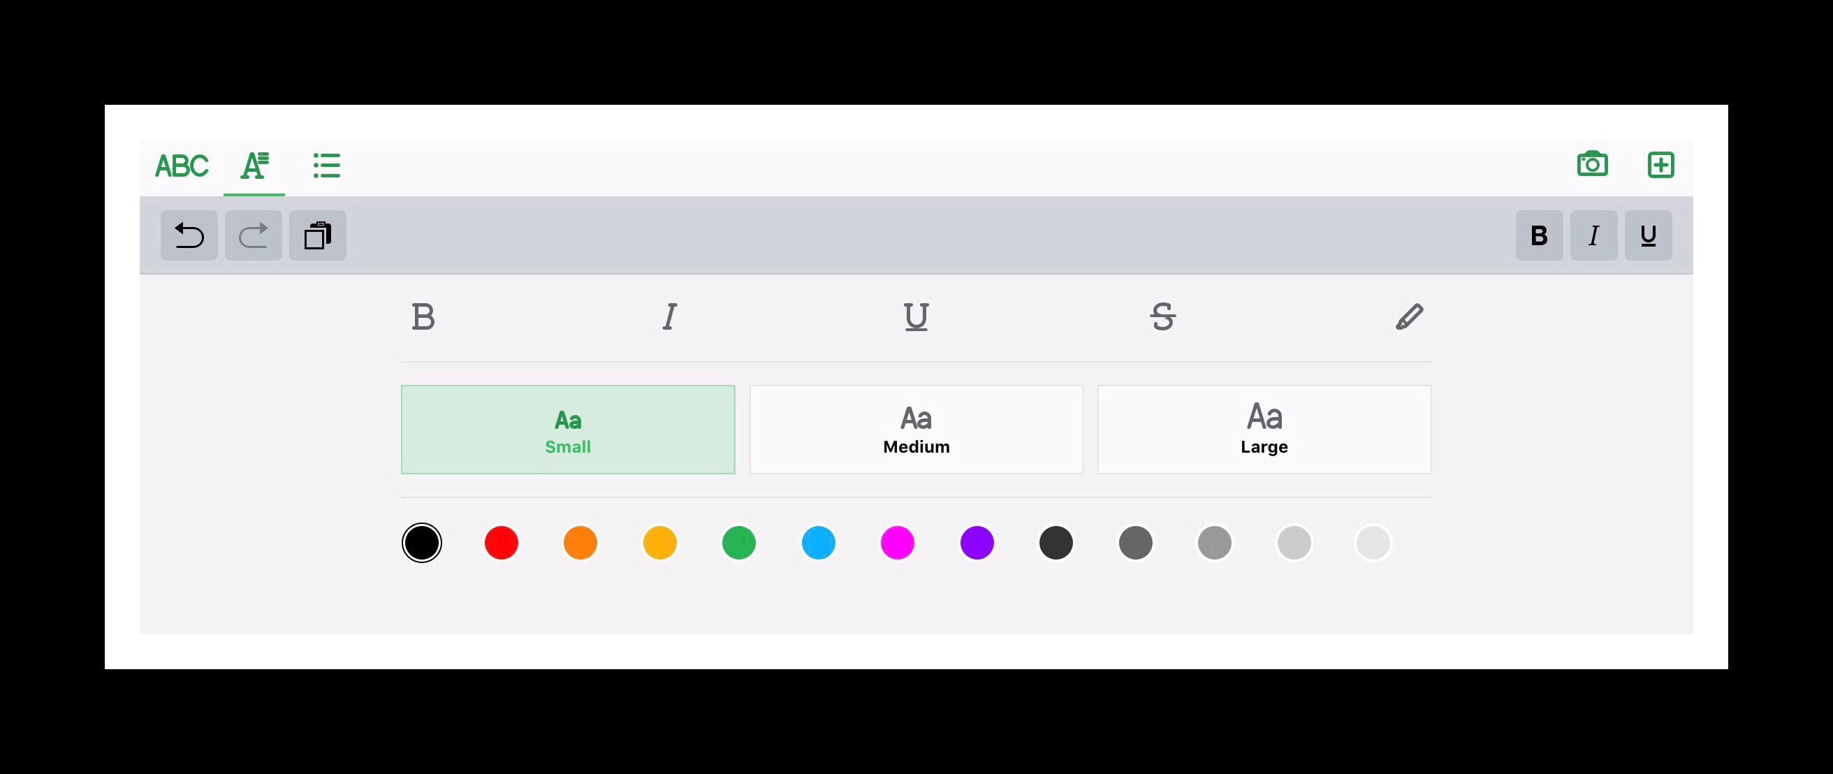Switch to the ABC keyboard tab
1833x774 pixels.
click(x=182, y=166)
